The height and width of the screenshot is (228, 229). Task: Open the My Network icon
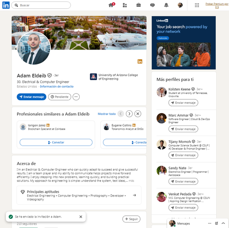coord(125,5)
